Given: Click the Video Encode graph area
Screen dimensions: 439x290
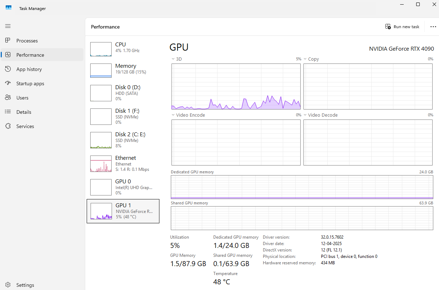Looking at the screenshot, I should [236, 142].
